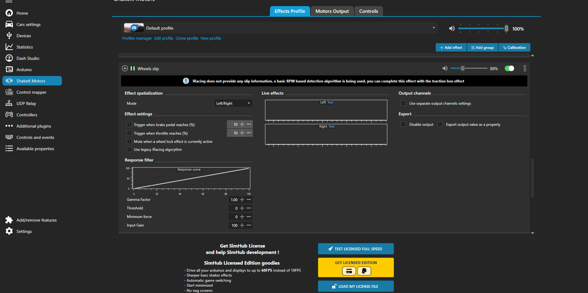Open the Controls tab
Viewport: 588px width, 293px height.
tap(368, 11)
